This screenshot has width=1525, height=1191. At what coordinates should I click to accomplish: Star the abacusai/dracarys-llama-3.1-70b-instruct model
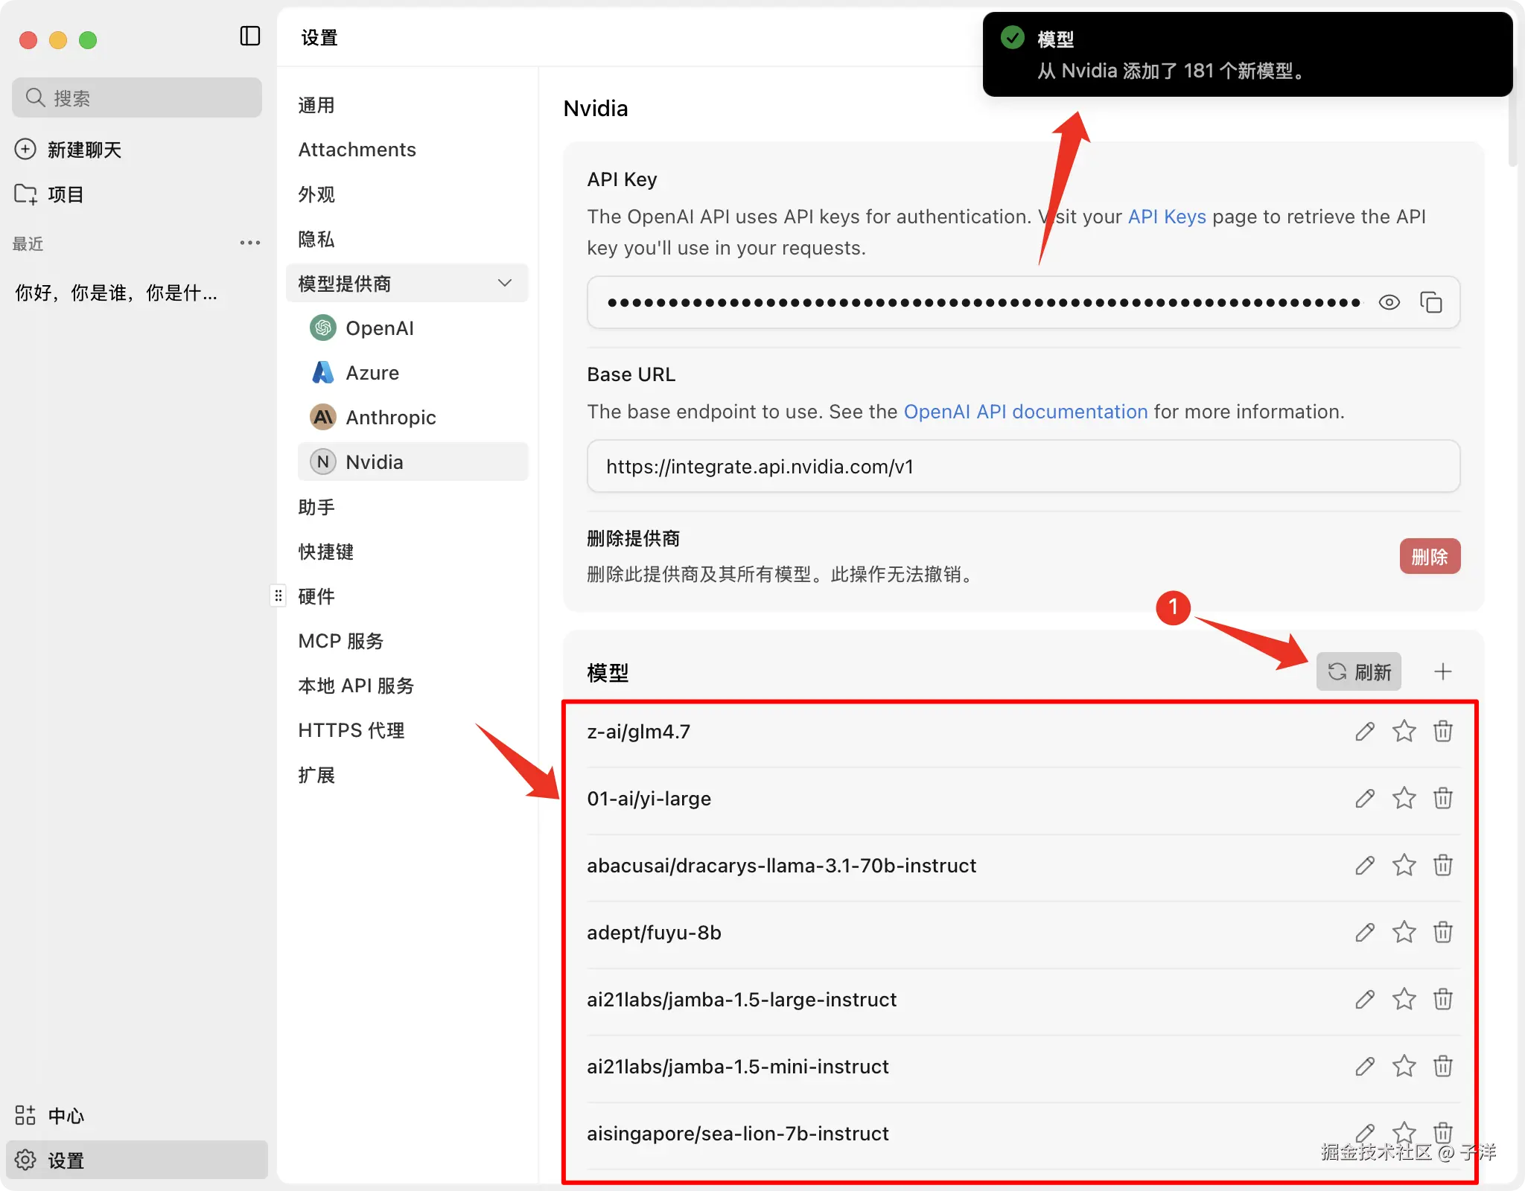pos(1404,865)
